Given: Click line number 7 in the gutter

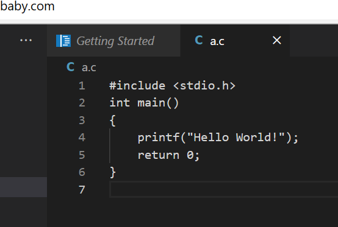Looking at the screenshot, I should pyautogui.click(x=82, y=190).
